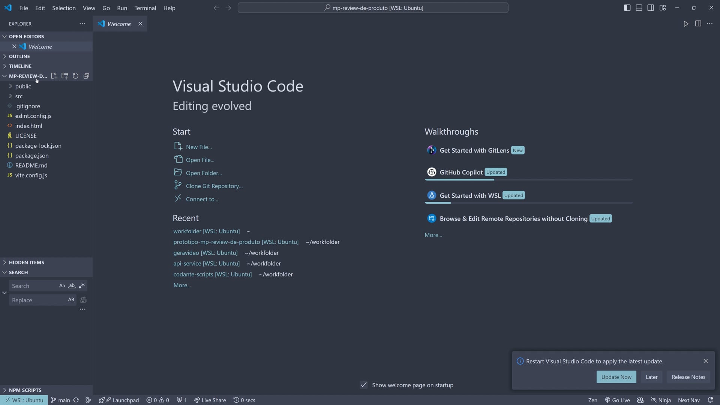Expand the NPM SCRIPTS section
This screenshot has height=405, width=720.
[25, 390]
